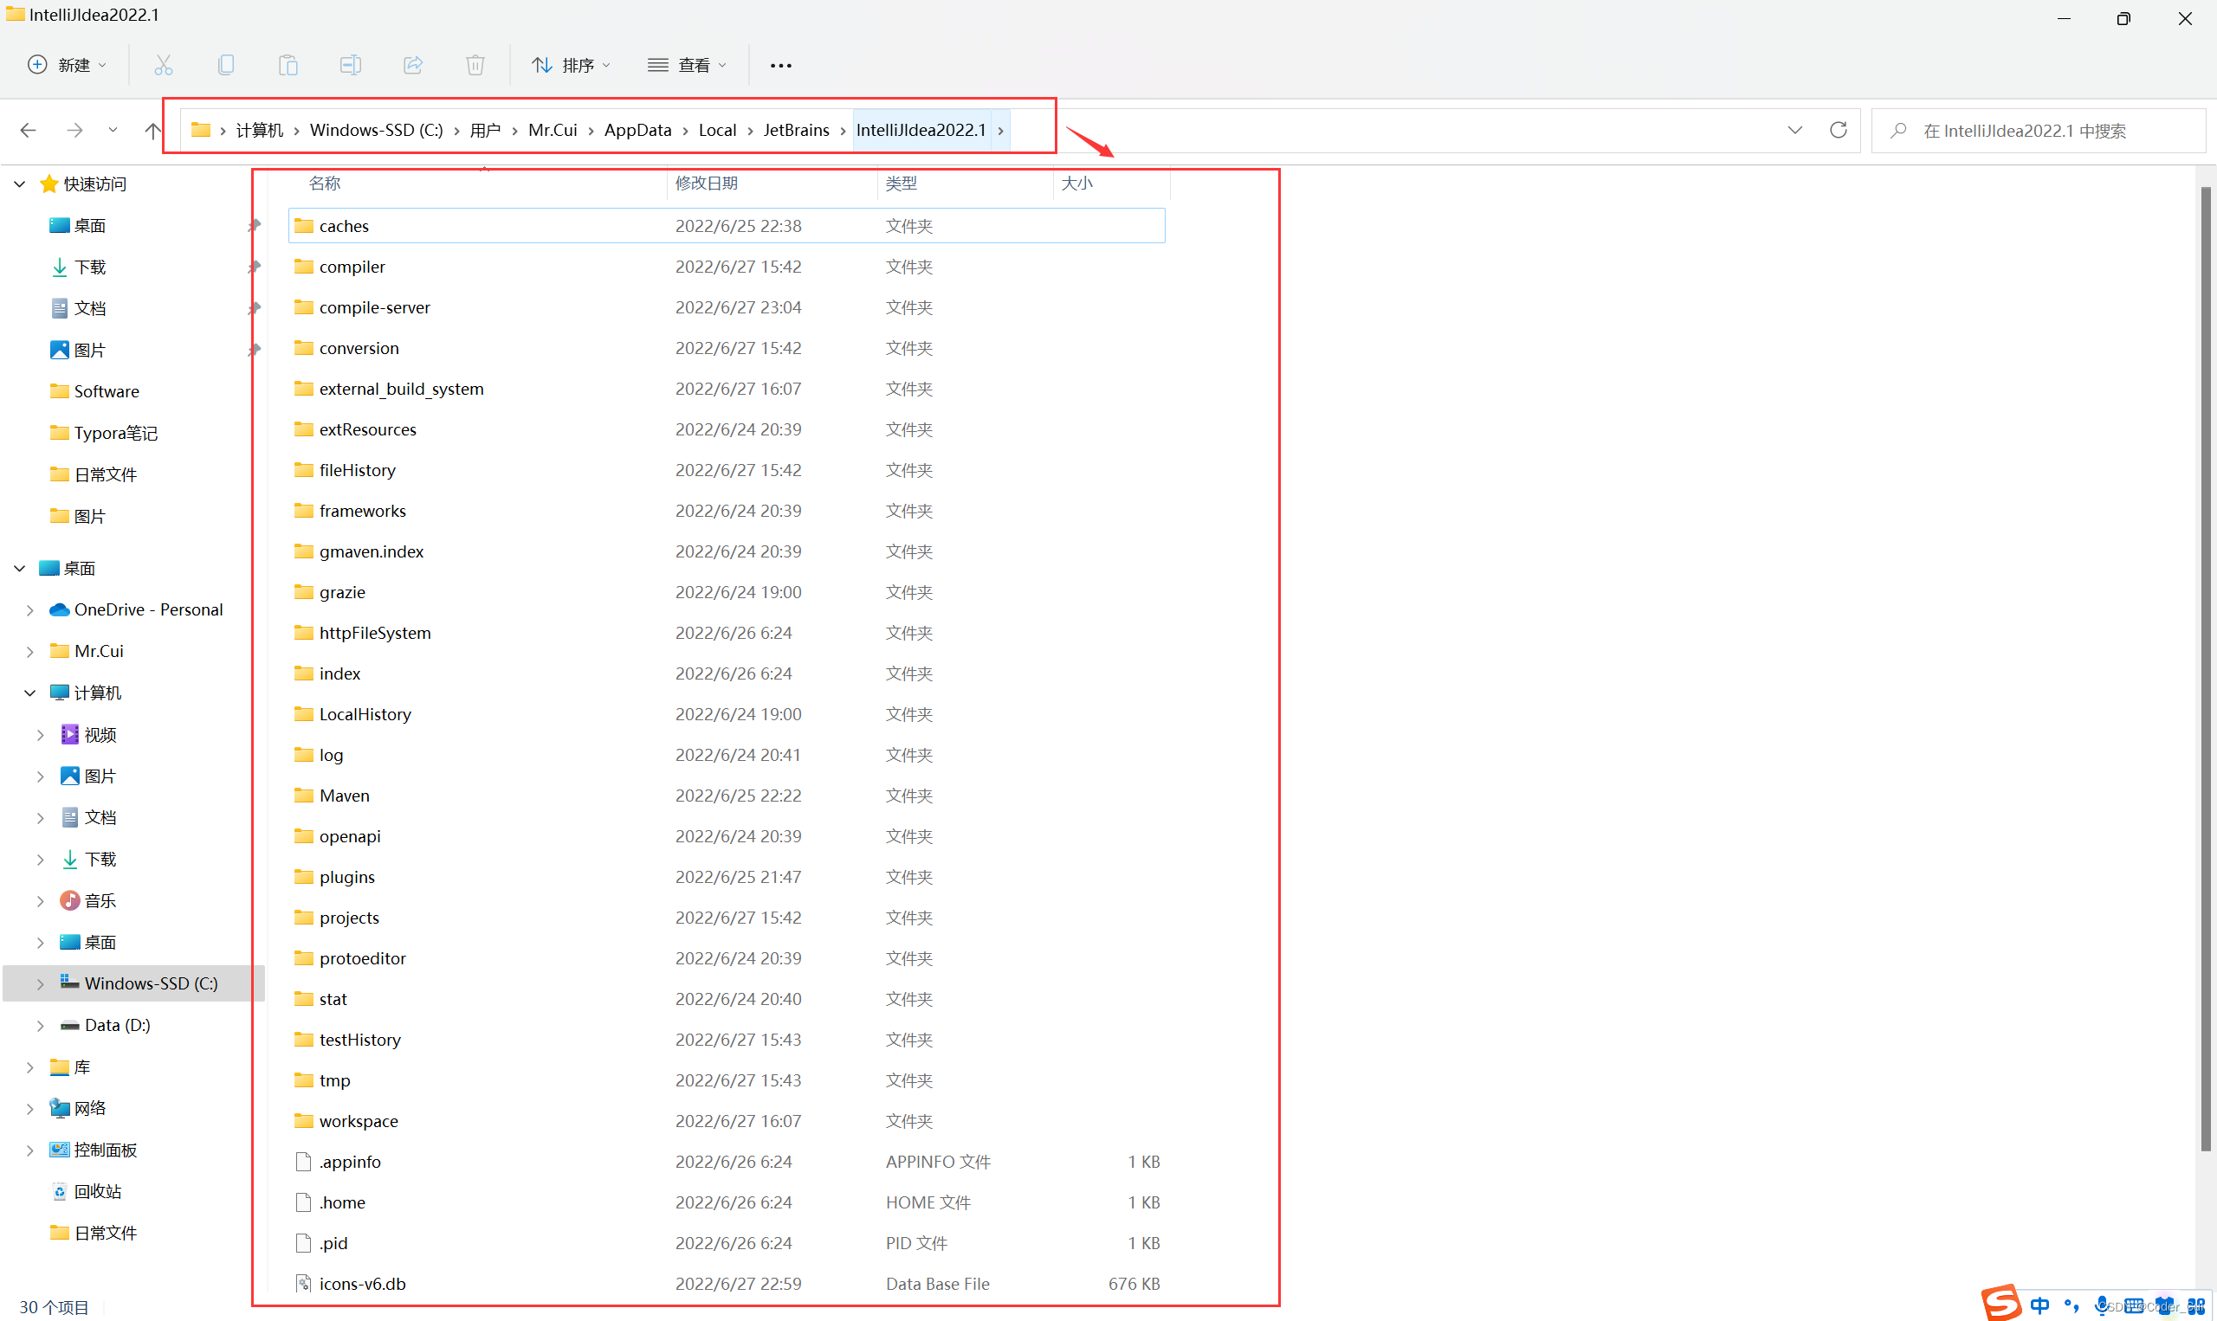Select the projects folder row
The height and width of the screenshot is (1321, 2217).
(x=727, y=918)
